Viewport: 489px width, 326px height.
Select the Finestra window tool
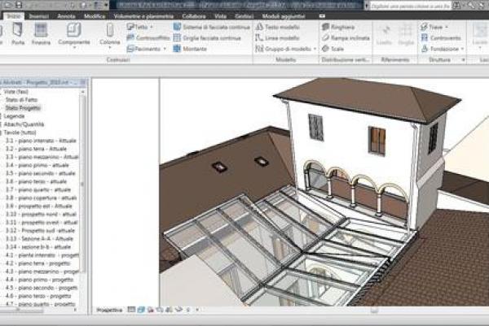(41, 33)
